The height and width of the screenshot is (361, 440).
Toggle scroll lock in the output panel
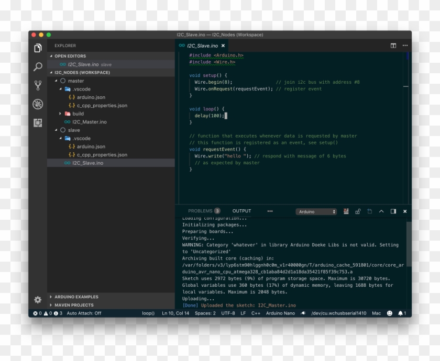(358, 211)
